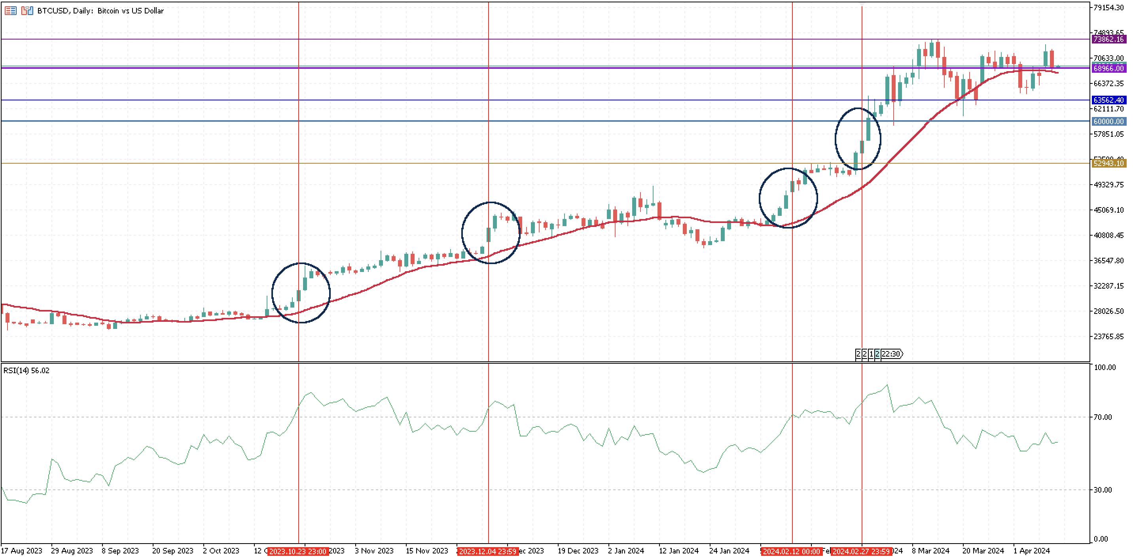Select the 73862.16 purple price level label
The width and height of the screenshot is (1133, 559).
(1108, 39)
